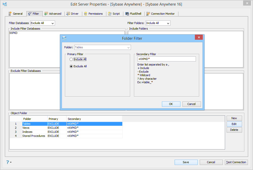Click the FluidShell tab icon
This screenshot has width=253, height=170.
[x=127, y=14]
